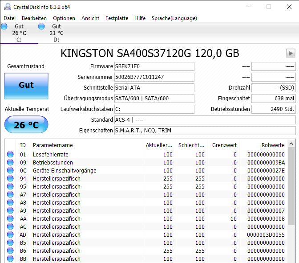Click the next disk arrow button
Screen dimensions: 299x263
coord(291,53)
